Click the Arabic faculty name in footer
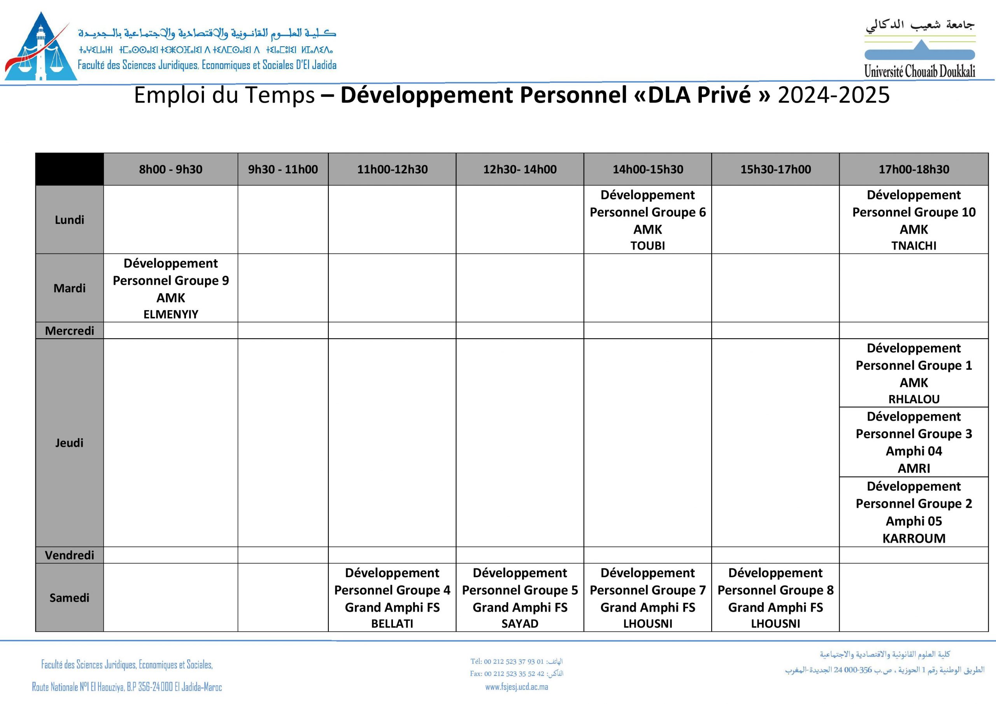 click(885, 654)
